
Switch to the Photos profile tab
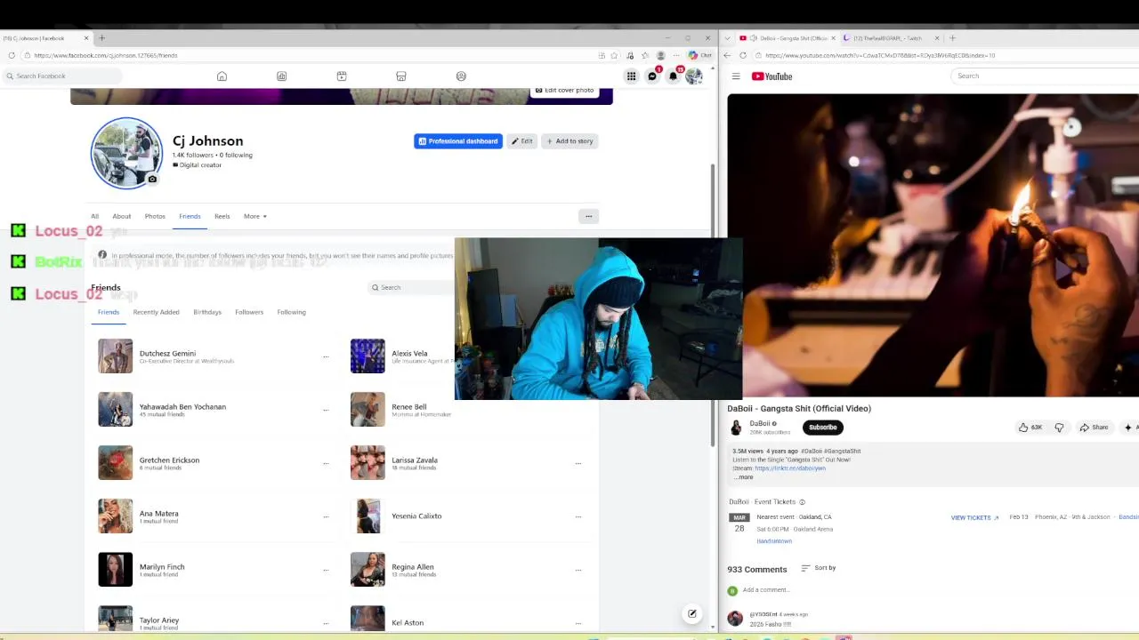click(155, 216)
